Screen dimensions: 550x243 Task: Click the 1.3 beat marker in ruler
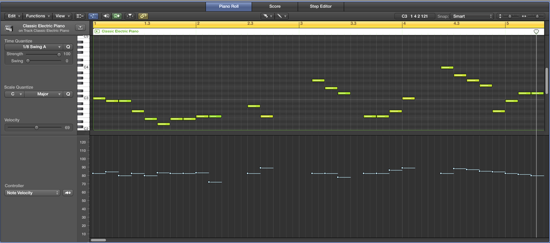point(147,24)
